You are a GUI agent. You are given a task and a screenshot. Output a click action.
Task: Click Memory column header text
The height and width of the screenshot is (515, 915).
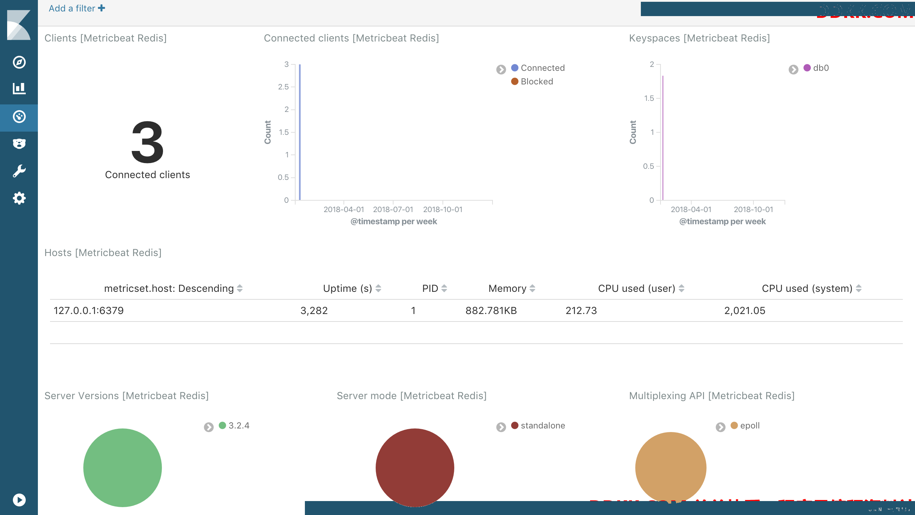pos(508,289)
